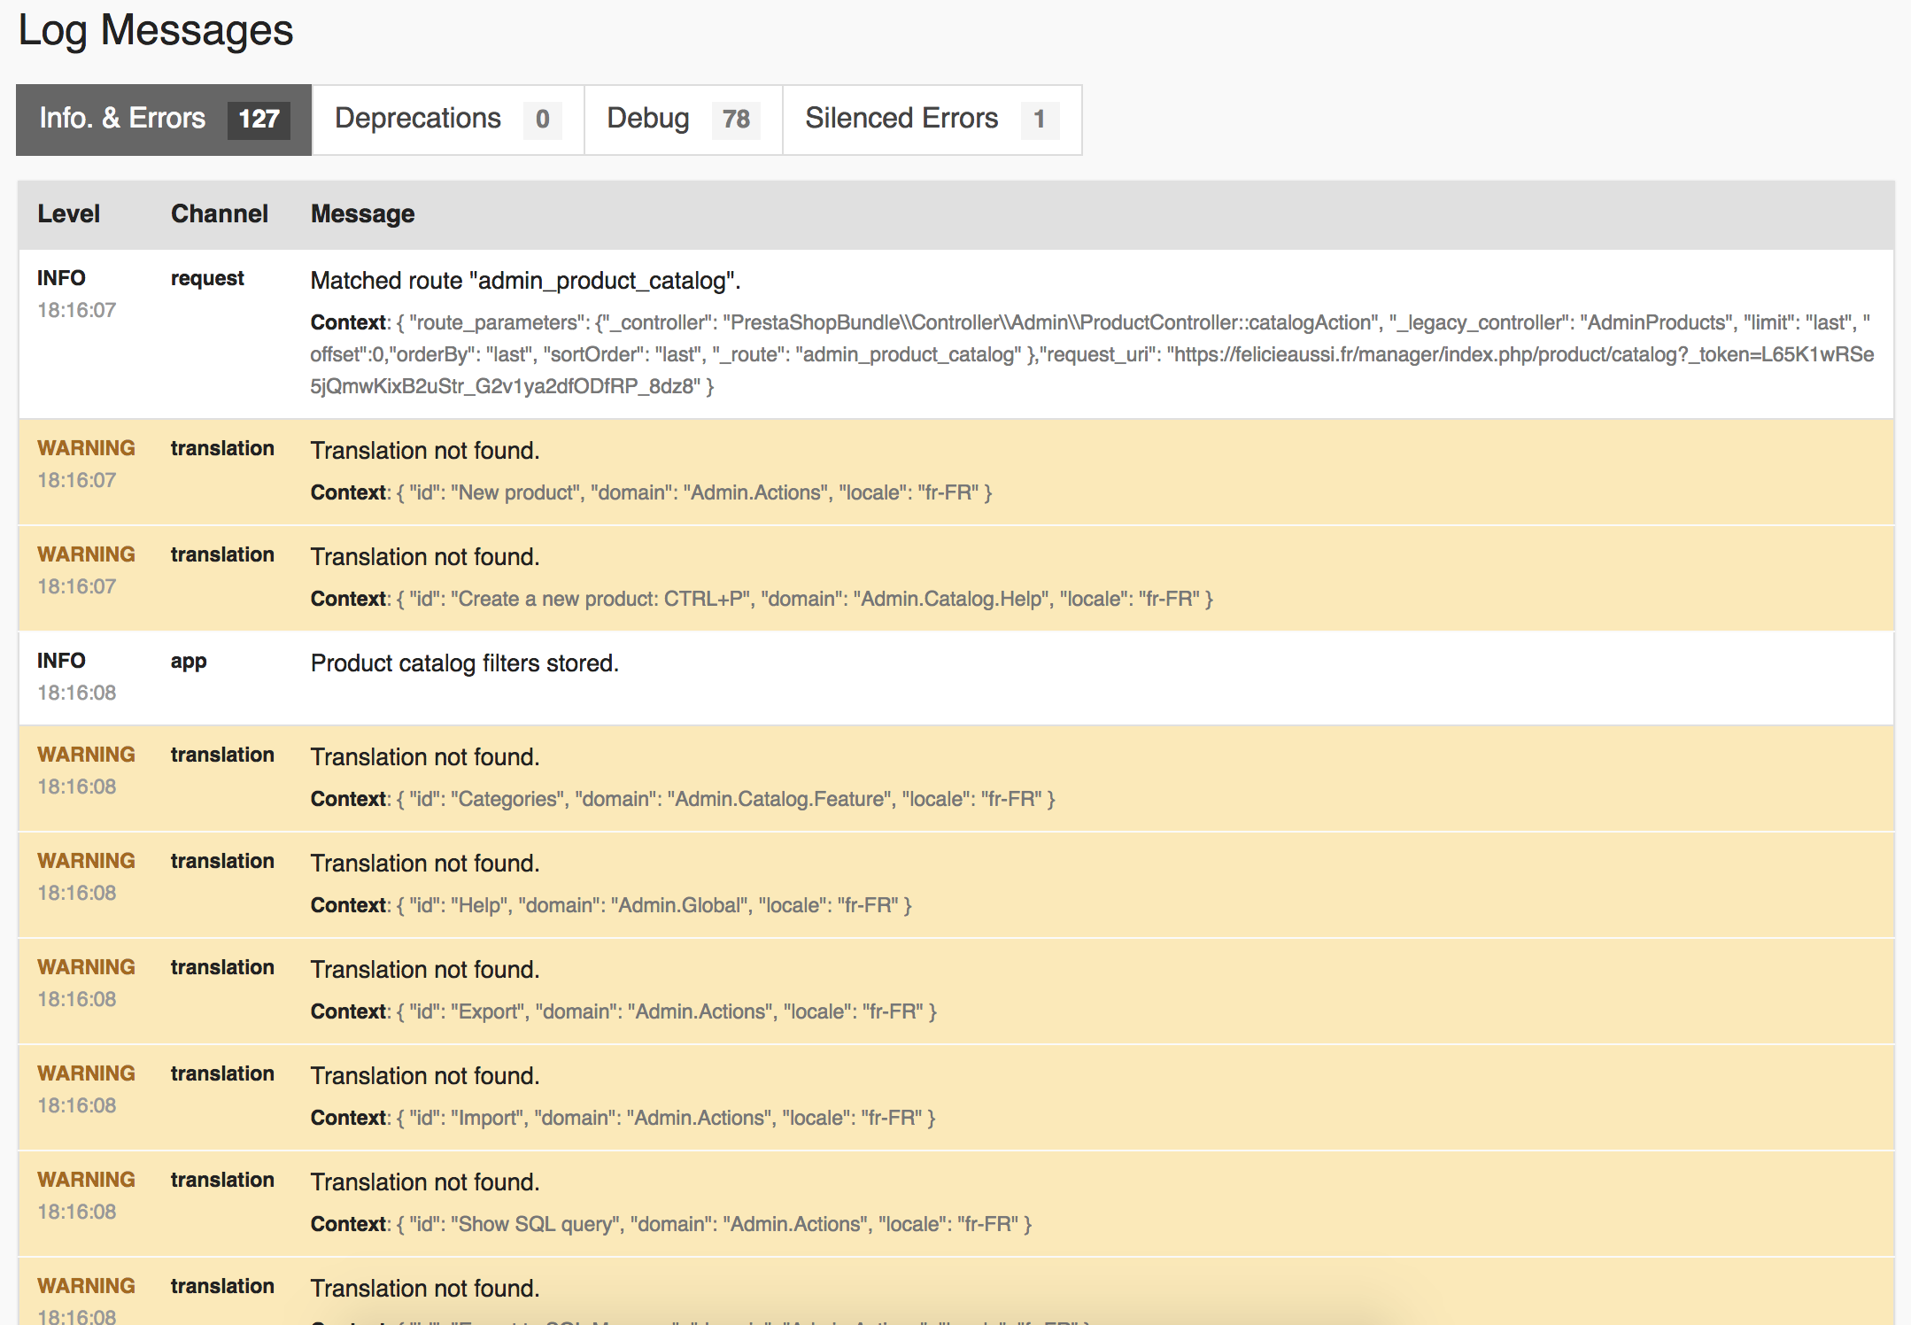The width and height of the screenshot is (1911, 1325).
Task: Click the context containing "Show SQL query"
Action: (x=671, y=1224)
